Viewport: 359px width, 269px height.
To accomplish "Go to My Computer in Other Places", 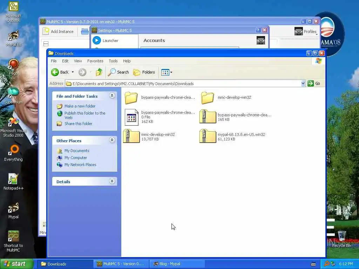I will point(76,158).
